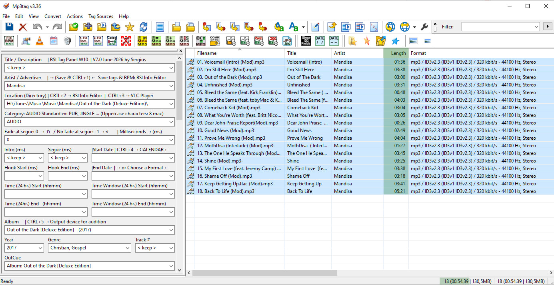Launch the VLC traffic cone icon

pyautogui.click(x=40, y=40)
